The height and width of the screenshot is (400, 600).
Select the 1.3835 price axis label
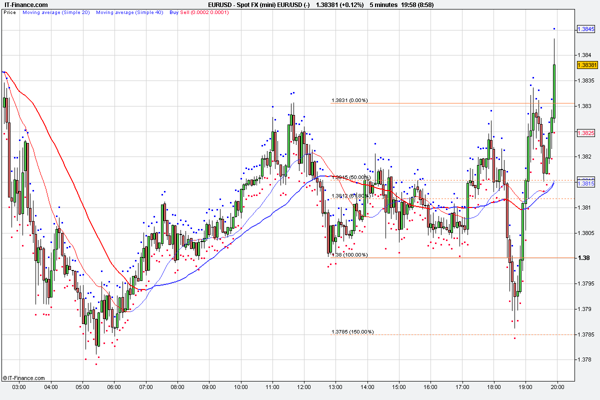pos(585,80)
